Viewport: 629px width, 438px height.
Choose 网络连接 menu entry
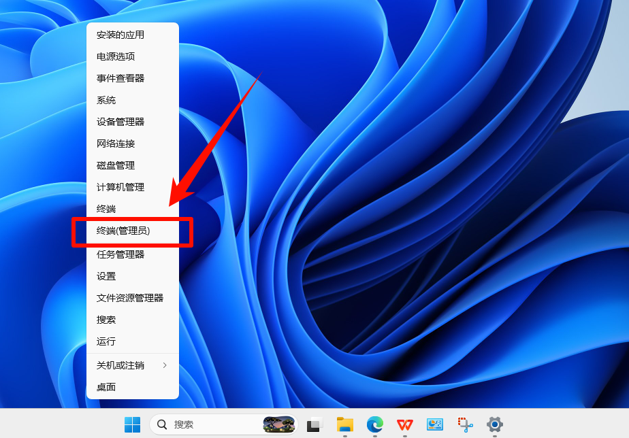[x=133, y=144]
